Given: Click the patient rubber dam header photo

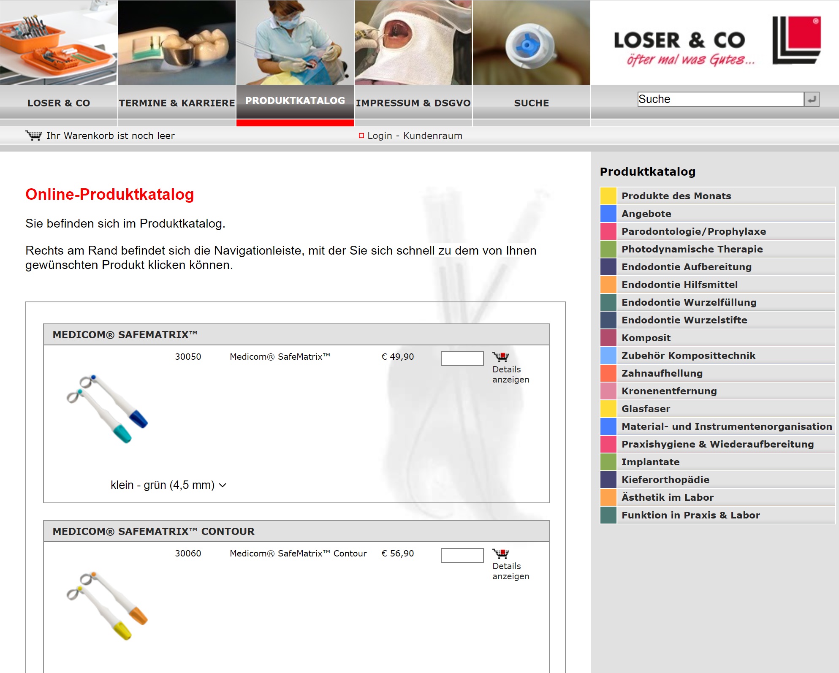Looking at the screenshot, I should tap(413, 42).
